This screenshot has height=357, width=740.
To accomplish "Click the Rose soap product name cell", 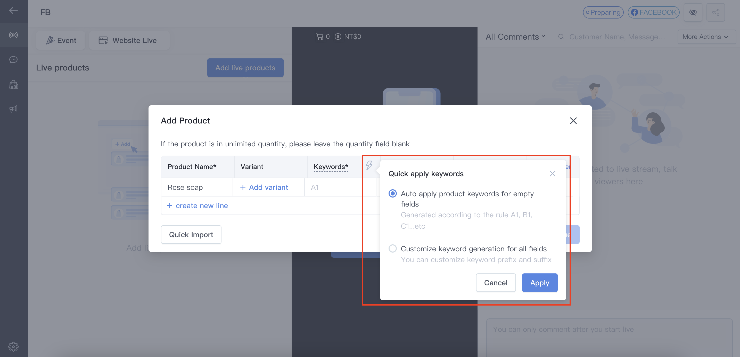I will point(197,187).
